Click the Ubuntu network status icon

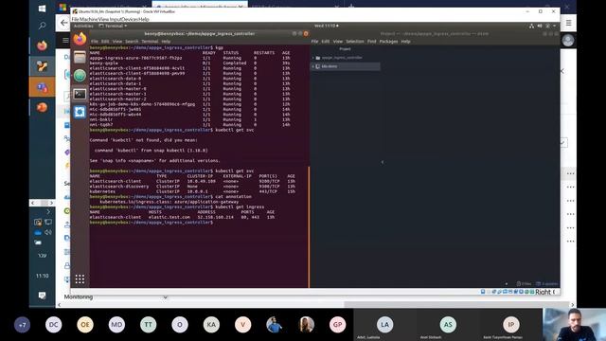click(532, 26)
